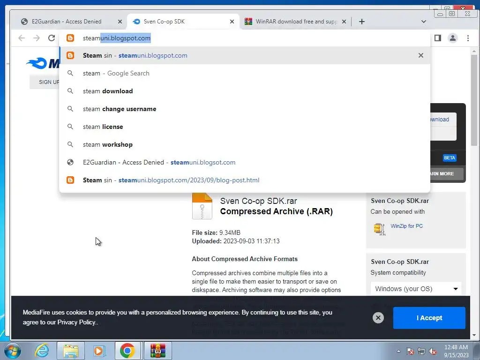
Task: Click the WinZip icon
Action: [380, 229]
